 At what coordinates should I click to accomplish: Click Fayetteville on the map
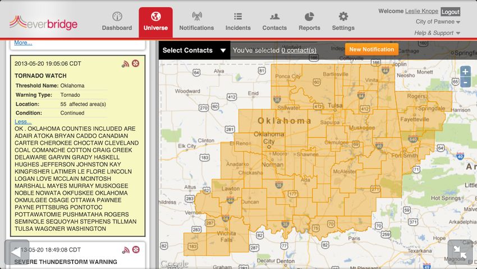tap(415, 119)
